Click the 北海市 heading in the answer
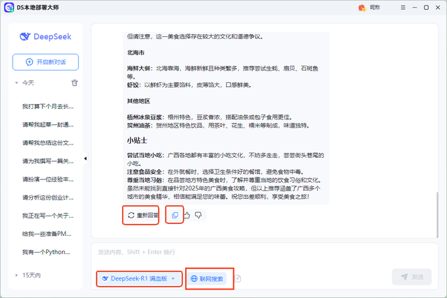447x298 pixels. coord(135,53)
